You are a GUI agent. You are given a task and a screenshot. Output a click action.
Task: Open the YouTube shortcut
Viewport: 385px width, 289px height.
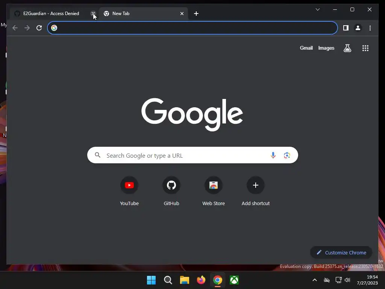click(129, 191)
